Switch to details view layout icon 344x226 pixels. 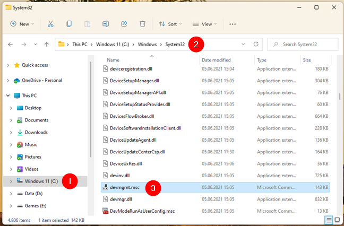tap(329, 220)
